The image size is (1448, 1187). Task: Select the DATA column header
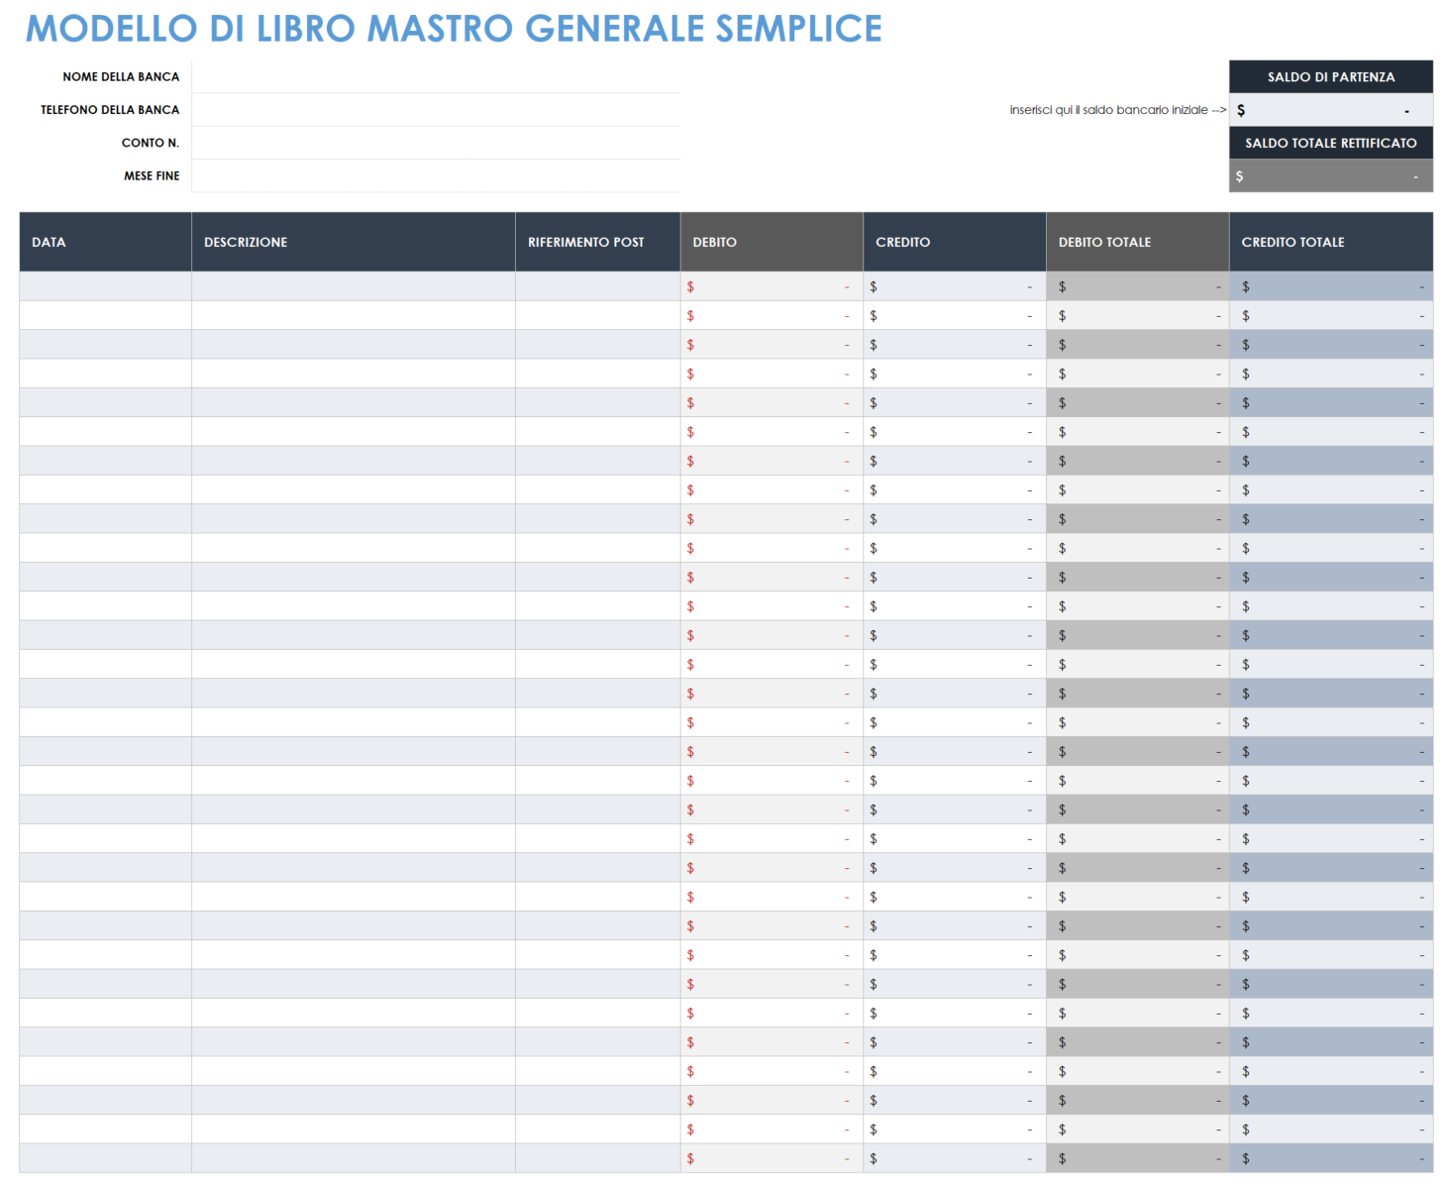pyautogui.click(x=105, y=242)
